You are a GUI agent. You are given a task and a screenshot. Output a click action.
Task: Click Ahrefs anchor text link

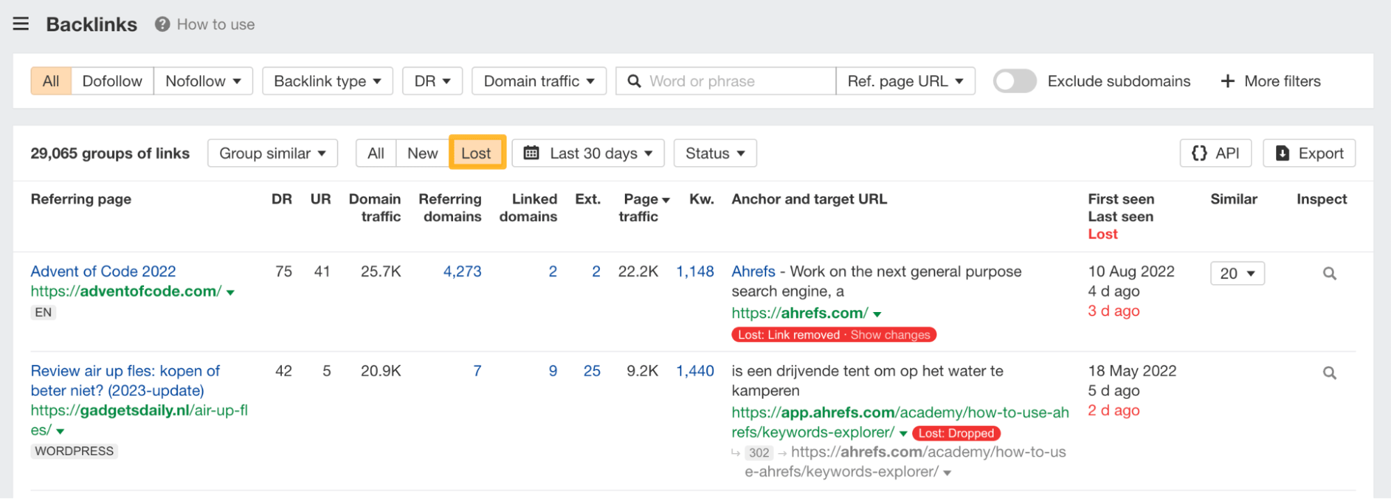tap(753, 272)
